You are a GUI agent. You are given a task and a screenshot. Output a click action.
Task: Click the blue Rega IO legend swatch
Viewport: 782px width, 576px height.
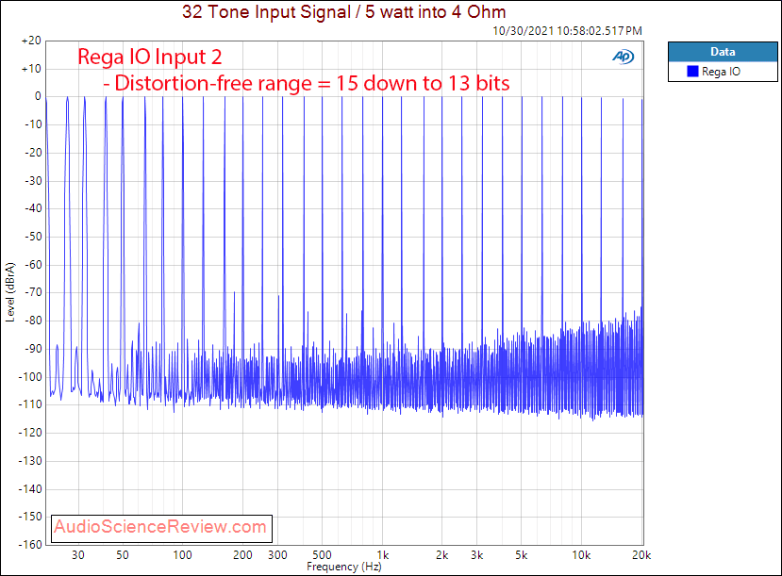tap(692, 72)
